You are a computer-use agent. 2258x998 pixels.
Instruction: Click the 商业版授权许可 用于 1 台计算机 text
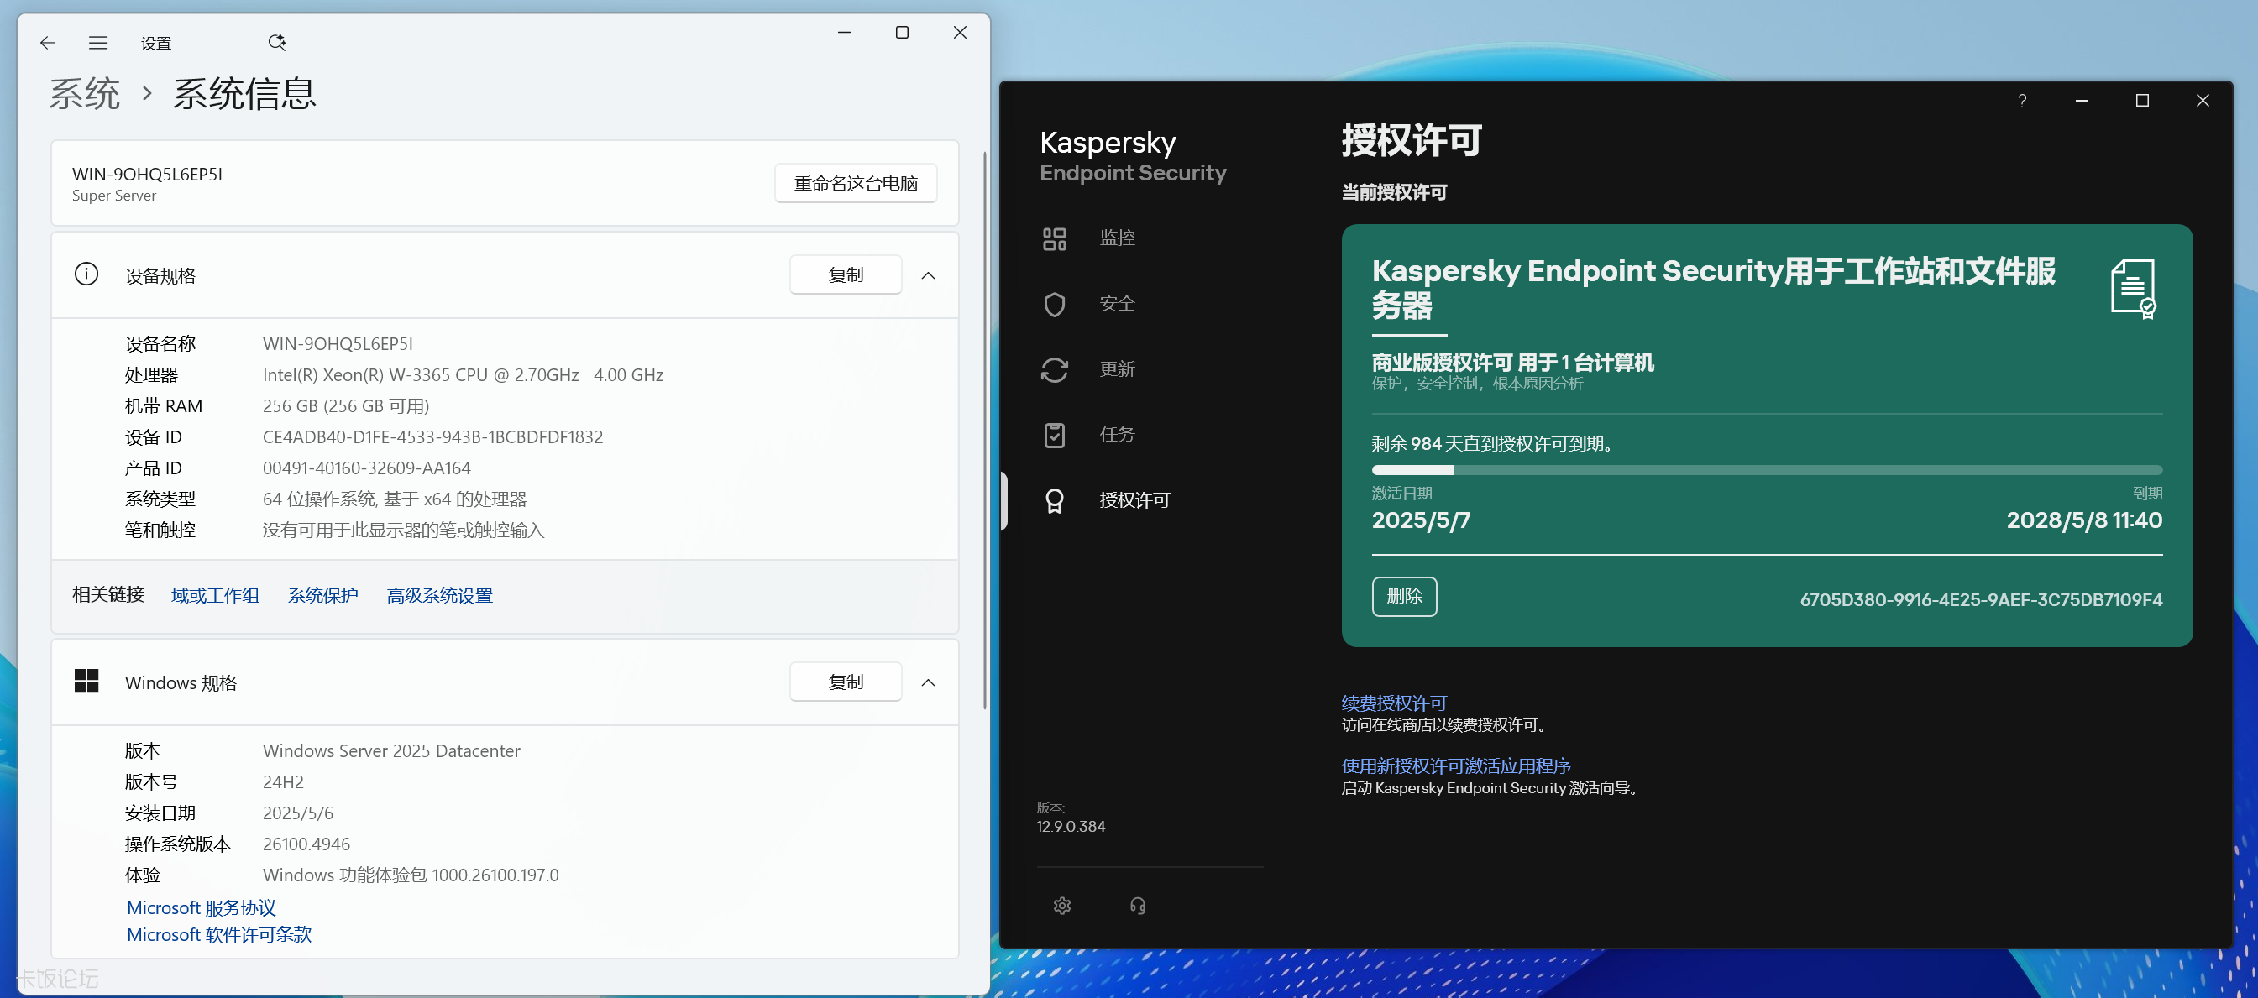pyautogui.click(x=1513, y=362)
